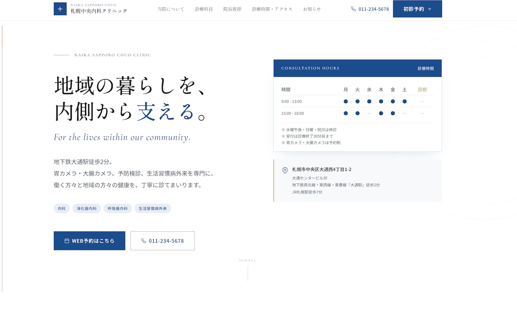Click the blue word 支える in headline
The width and height of the screenshot is (517, 310).
pos(166,111)
